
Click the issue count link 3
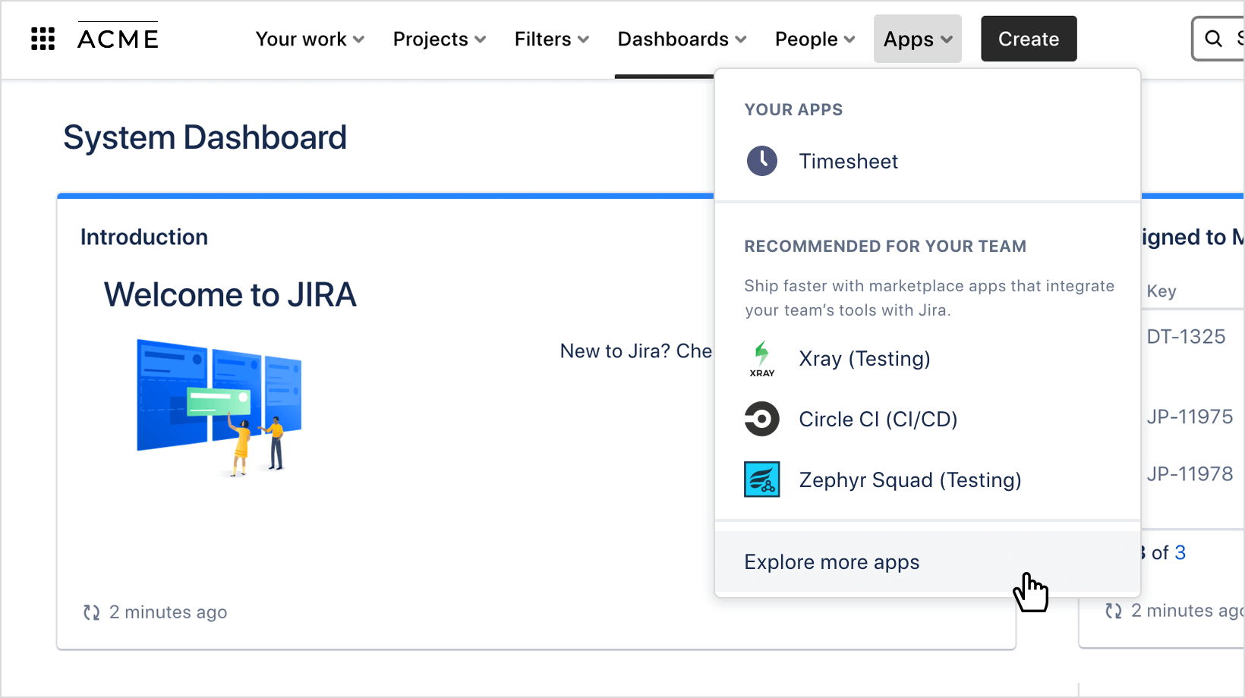(x=1180, y=552)
